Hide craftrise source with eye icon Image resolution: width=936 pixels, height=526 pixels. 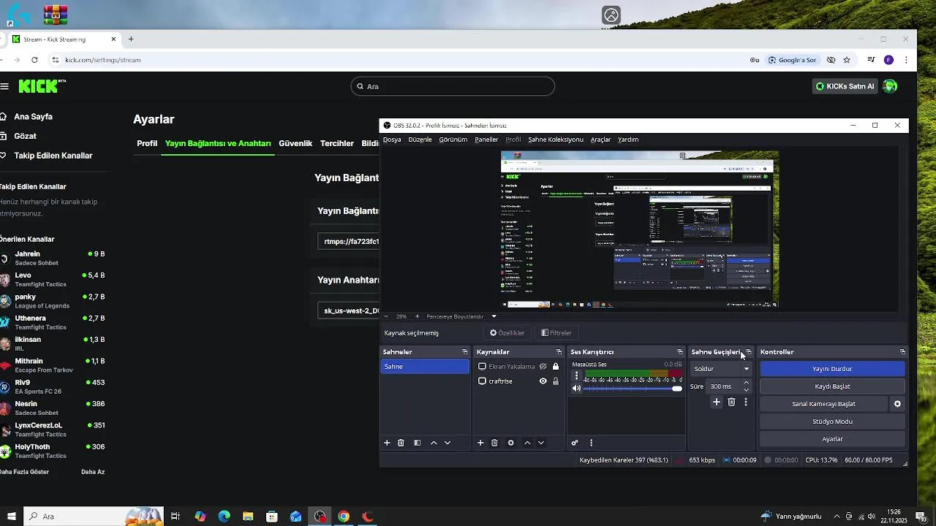(543, 381)
